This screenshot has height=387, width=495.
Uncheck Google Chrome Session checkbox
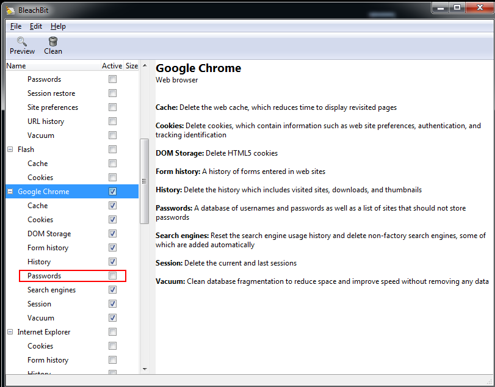point(112,303)
